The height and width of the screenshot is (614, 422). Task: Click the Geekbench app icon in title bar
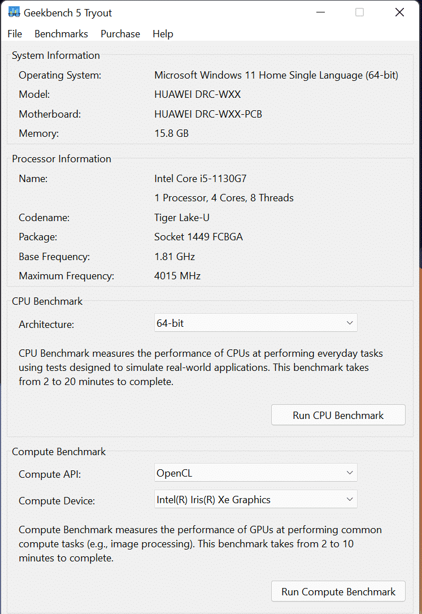tap(14, 12)
